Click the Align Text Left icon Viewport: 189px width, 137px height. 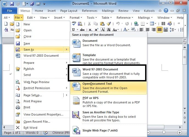141,30
